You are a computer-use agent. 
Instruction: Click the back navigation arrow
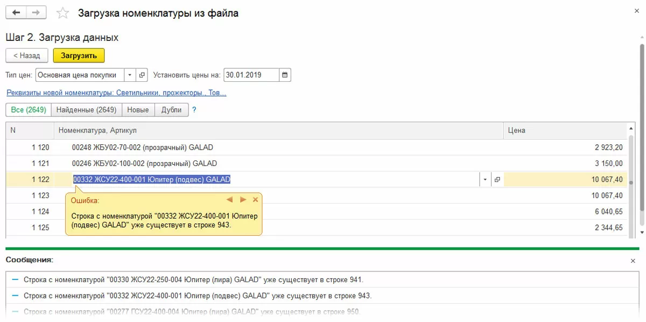tap(16, 12)
